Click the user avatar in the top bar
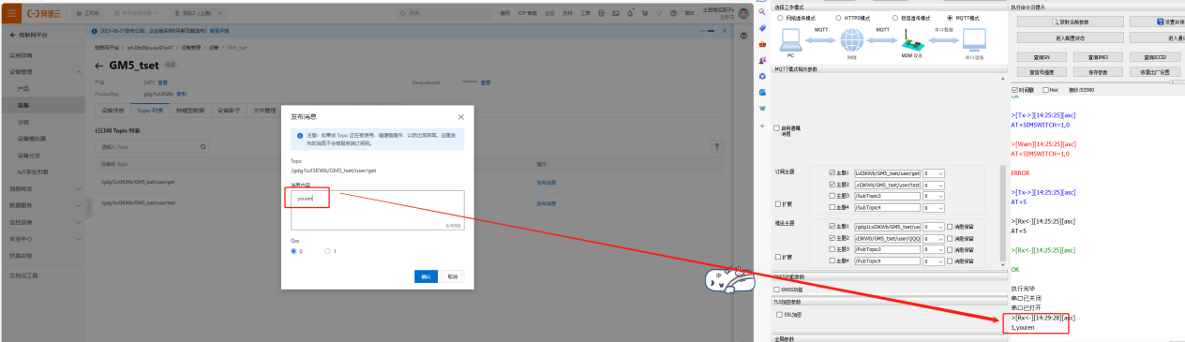Image resolution: width=1185 pixels, height=342 pixels. pos(742,14)
